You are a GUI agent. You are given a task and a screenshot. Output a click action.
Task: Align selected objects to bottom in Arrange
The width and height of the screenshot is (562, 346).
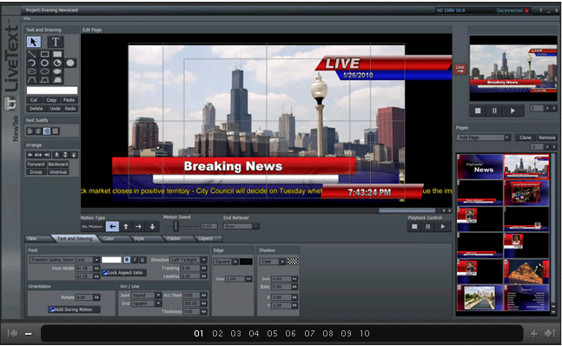(x=56, y=155)
